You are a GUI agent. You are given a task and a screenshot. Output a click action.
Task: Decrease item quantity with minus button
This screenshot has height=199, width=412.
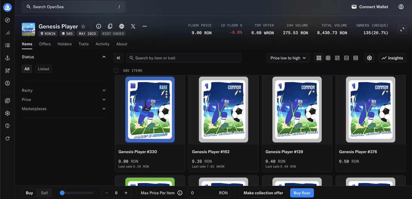pos(107,193)
